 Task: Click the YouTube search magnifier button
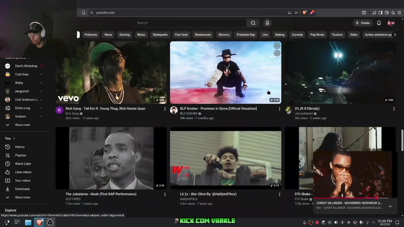253,23
